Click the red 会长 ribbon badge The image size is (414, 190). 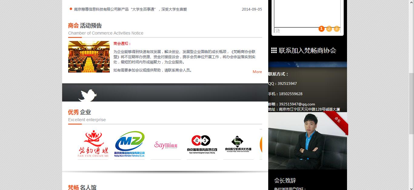(337, 120)
